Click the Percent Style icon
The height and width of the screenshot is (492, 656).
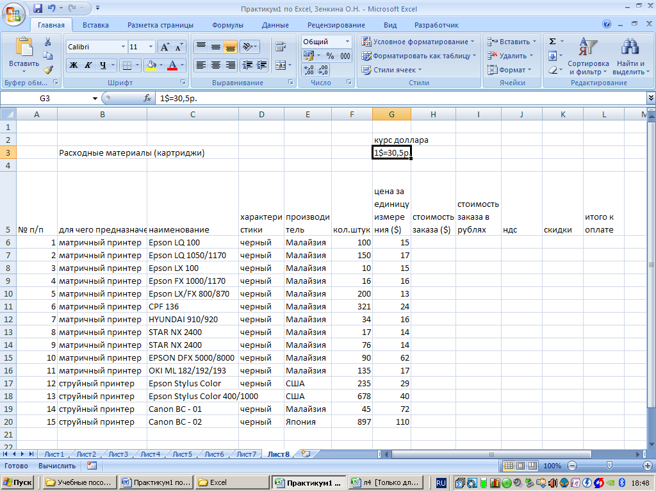331,56
